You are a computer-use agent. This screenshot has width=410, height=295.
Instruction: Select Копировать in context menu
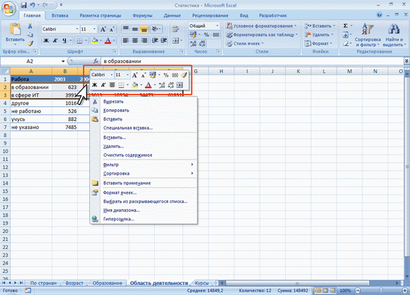pyautogui.click(x=143, y=110)
